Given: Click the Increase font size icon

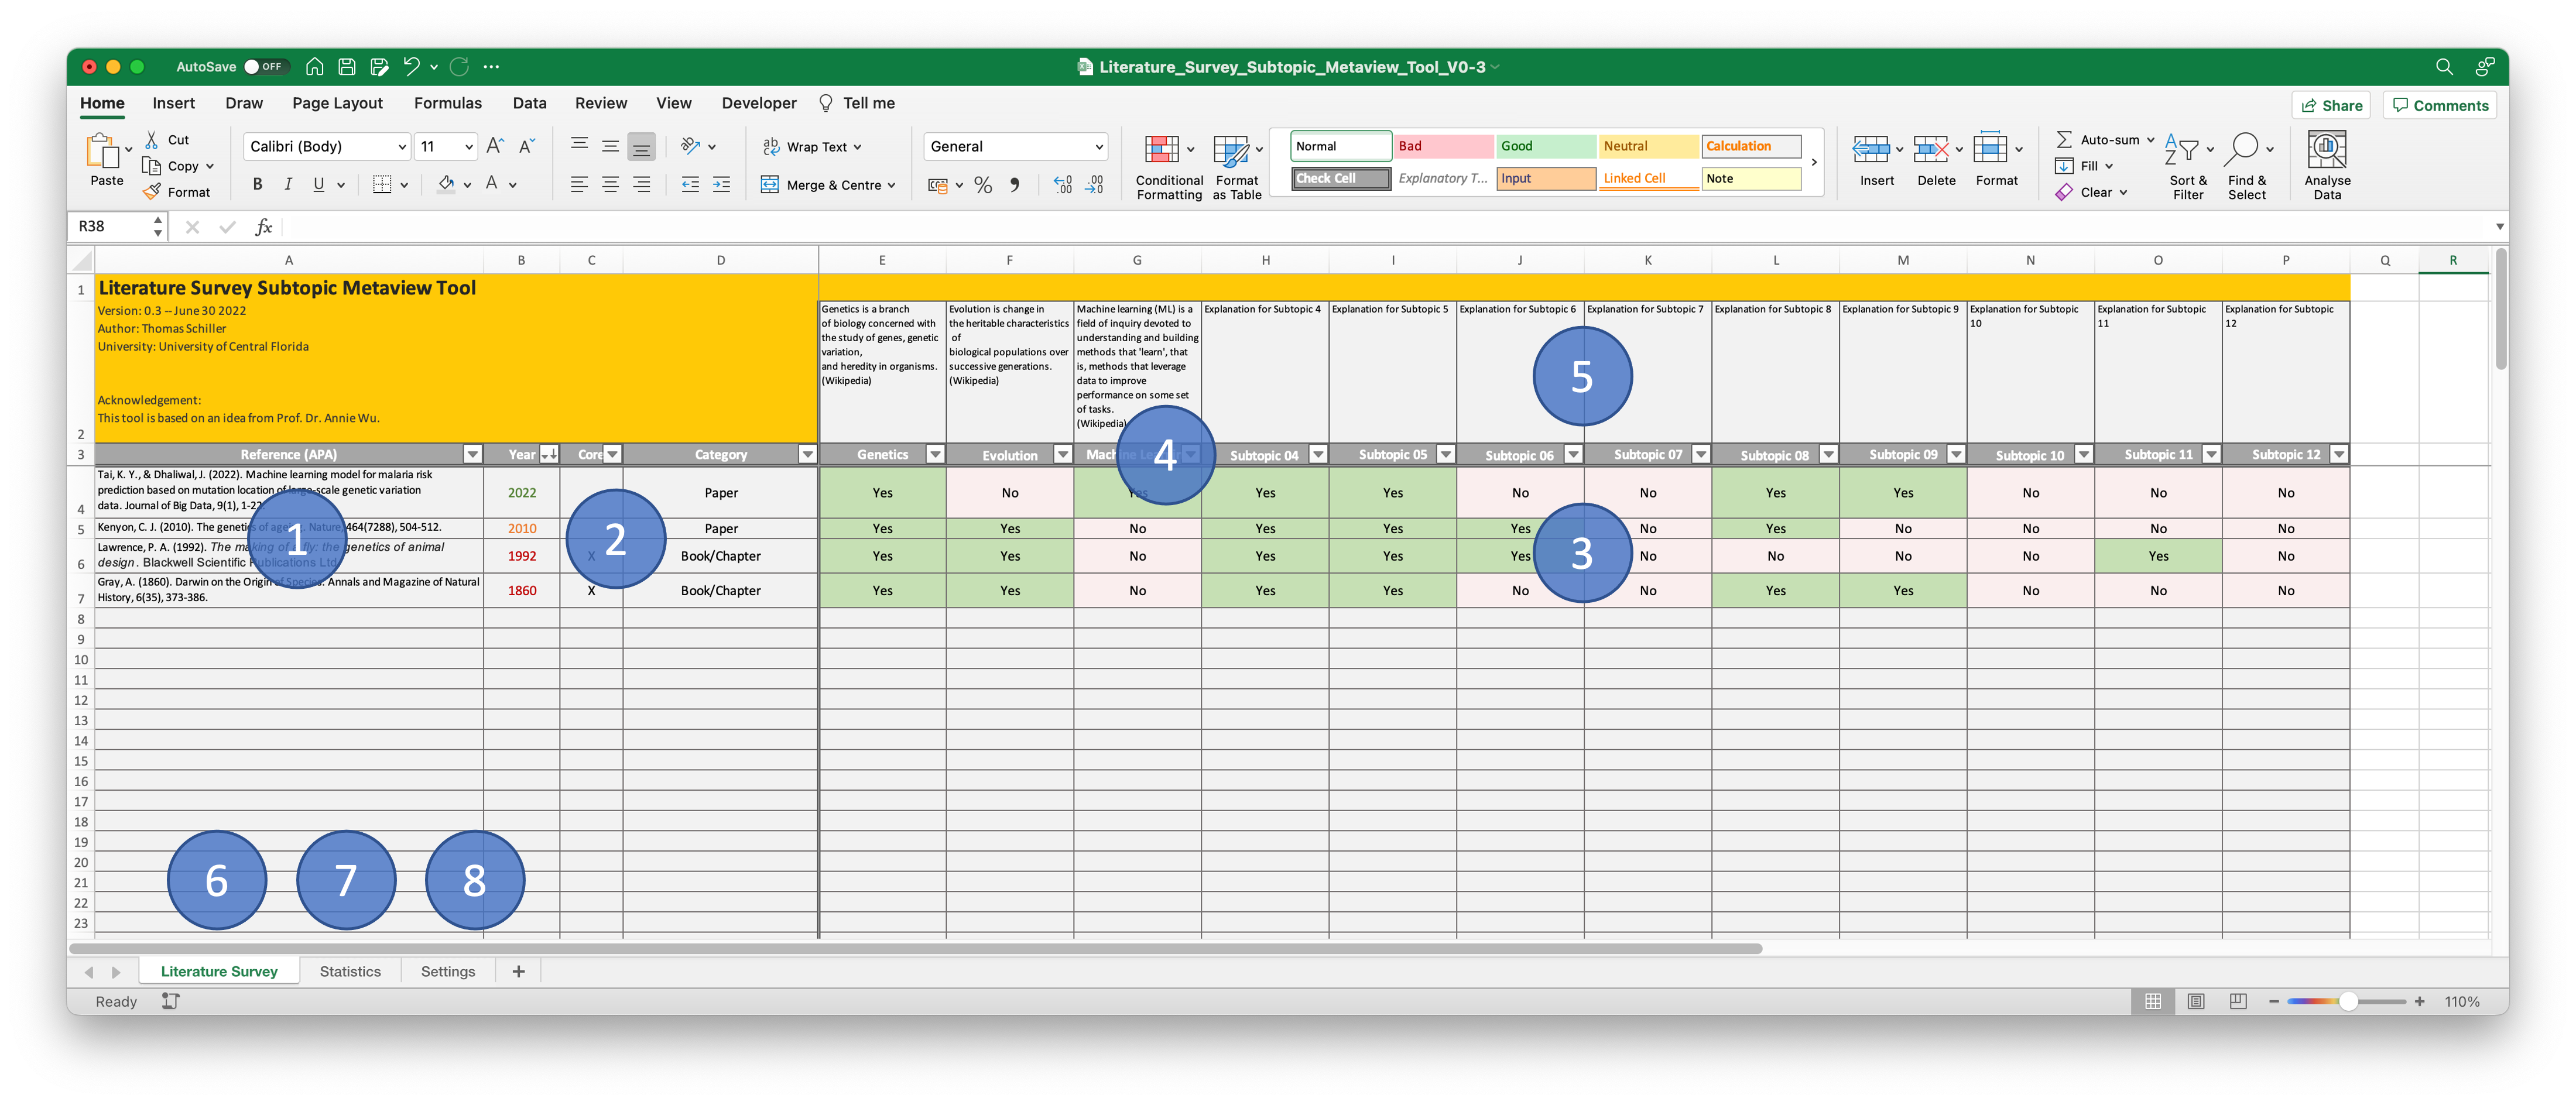Looking at the screenshot, I should [495, 146].
